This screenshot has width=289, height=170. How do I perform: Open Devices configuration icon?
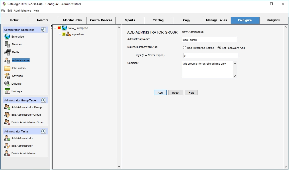pos(7,44)
